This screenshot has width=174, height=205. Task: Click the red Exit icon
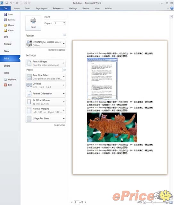[x=5, y=85]
